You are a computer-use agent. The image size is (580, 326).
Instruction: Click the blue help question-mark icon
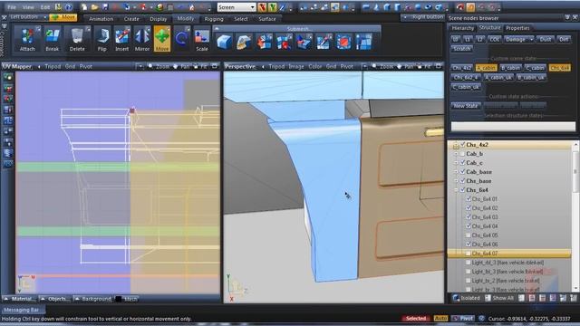69,7
